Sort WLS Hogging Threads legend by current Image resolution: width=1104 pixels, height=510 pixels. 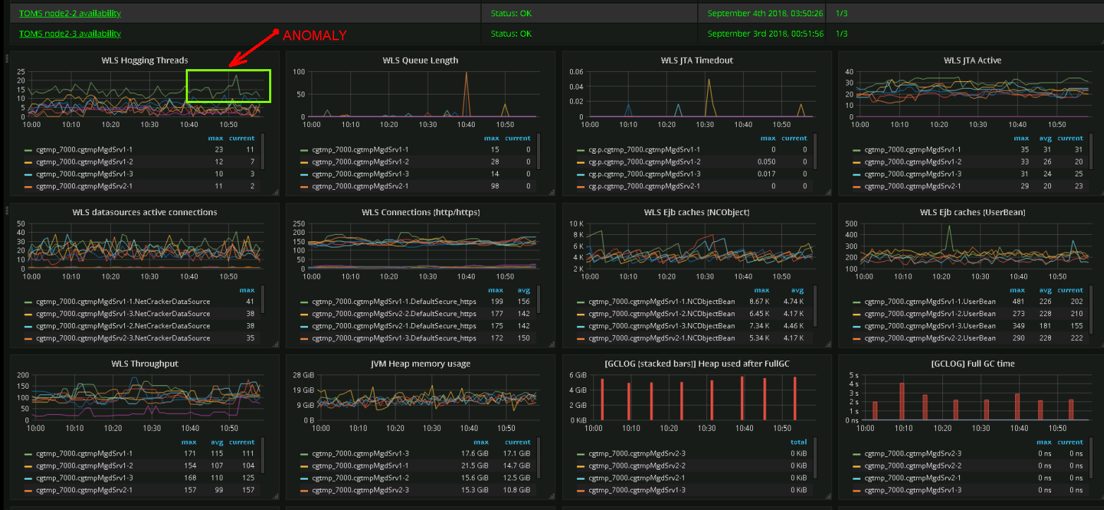click(242, 138)
